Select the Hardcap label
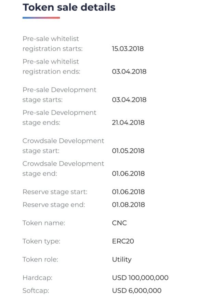210x302 pixels. coord(37,278)
